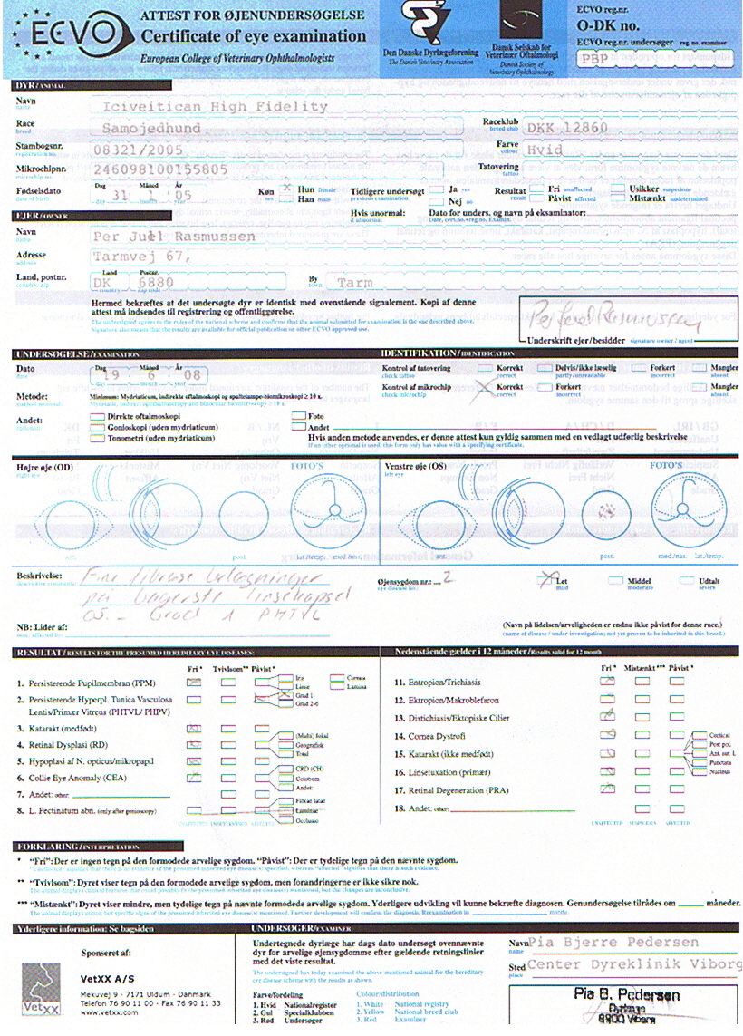743x1036 pixels.
Task: Tick Mistænkt for Cornea Dystrofi
Action: [x=642, y=735]
